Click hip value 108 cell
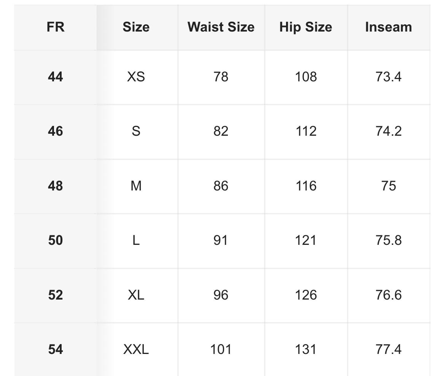 coord(306,77)
